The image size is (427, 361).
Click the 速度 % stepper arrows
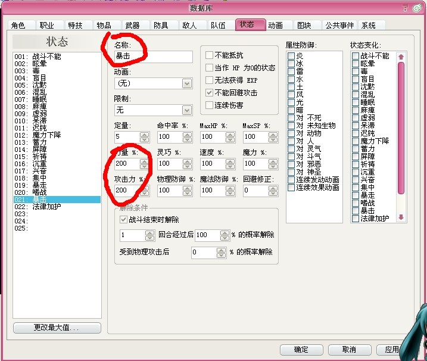230,164
